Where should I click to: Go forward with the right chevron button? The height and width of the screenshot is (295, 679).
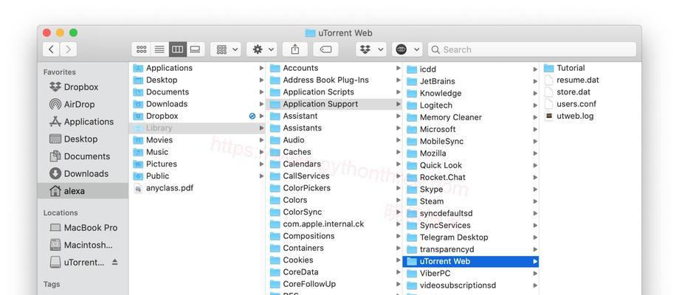point(69,49)
